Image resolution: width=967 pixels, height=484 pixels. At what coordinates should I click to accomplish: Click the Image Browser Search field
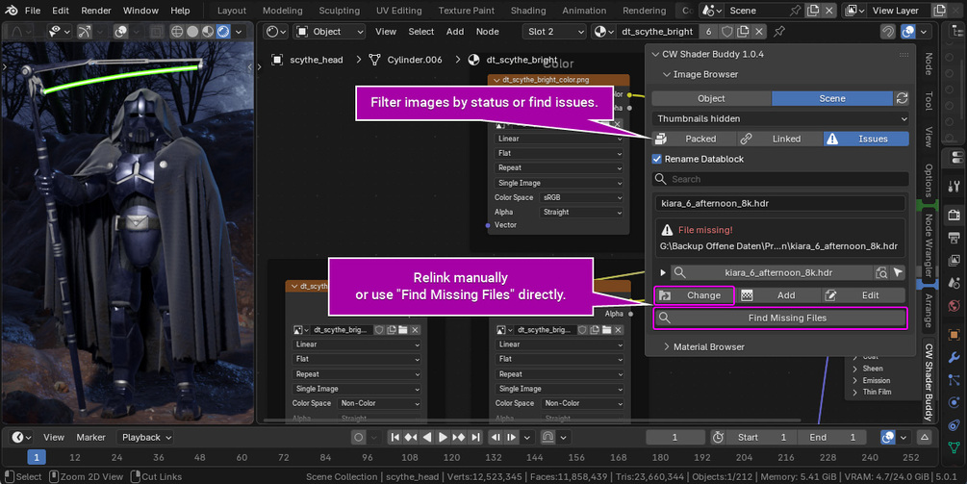[780, 179]
